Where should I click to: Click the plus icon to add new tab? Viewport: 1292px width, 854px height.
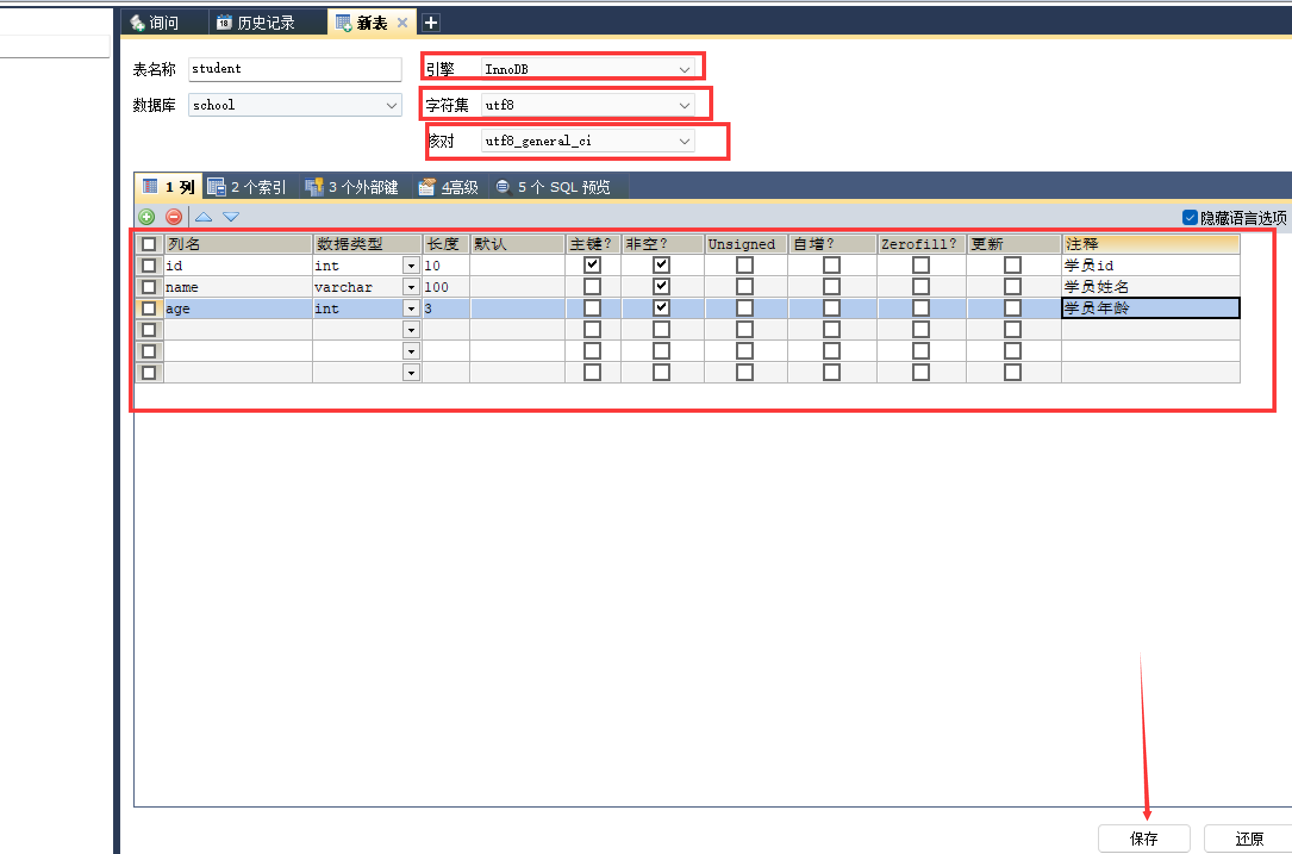(431, 23)
